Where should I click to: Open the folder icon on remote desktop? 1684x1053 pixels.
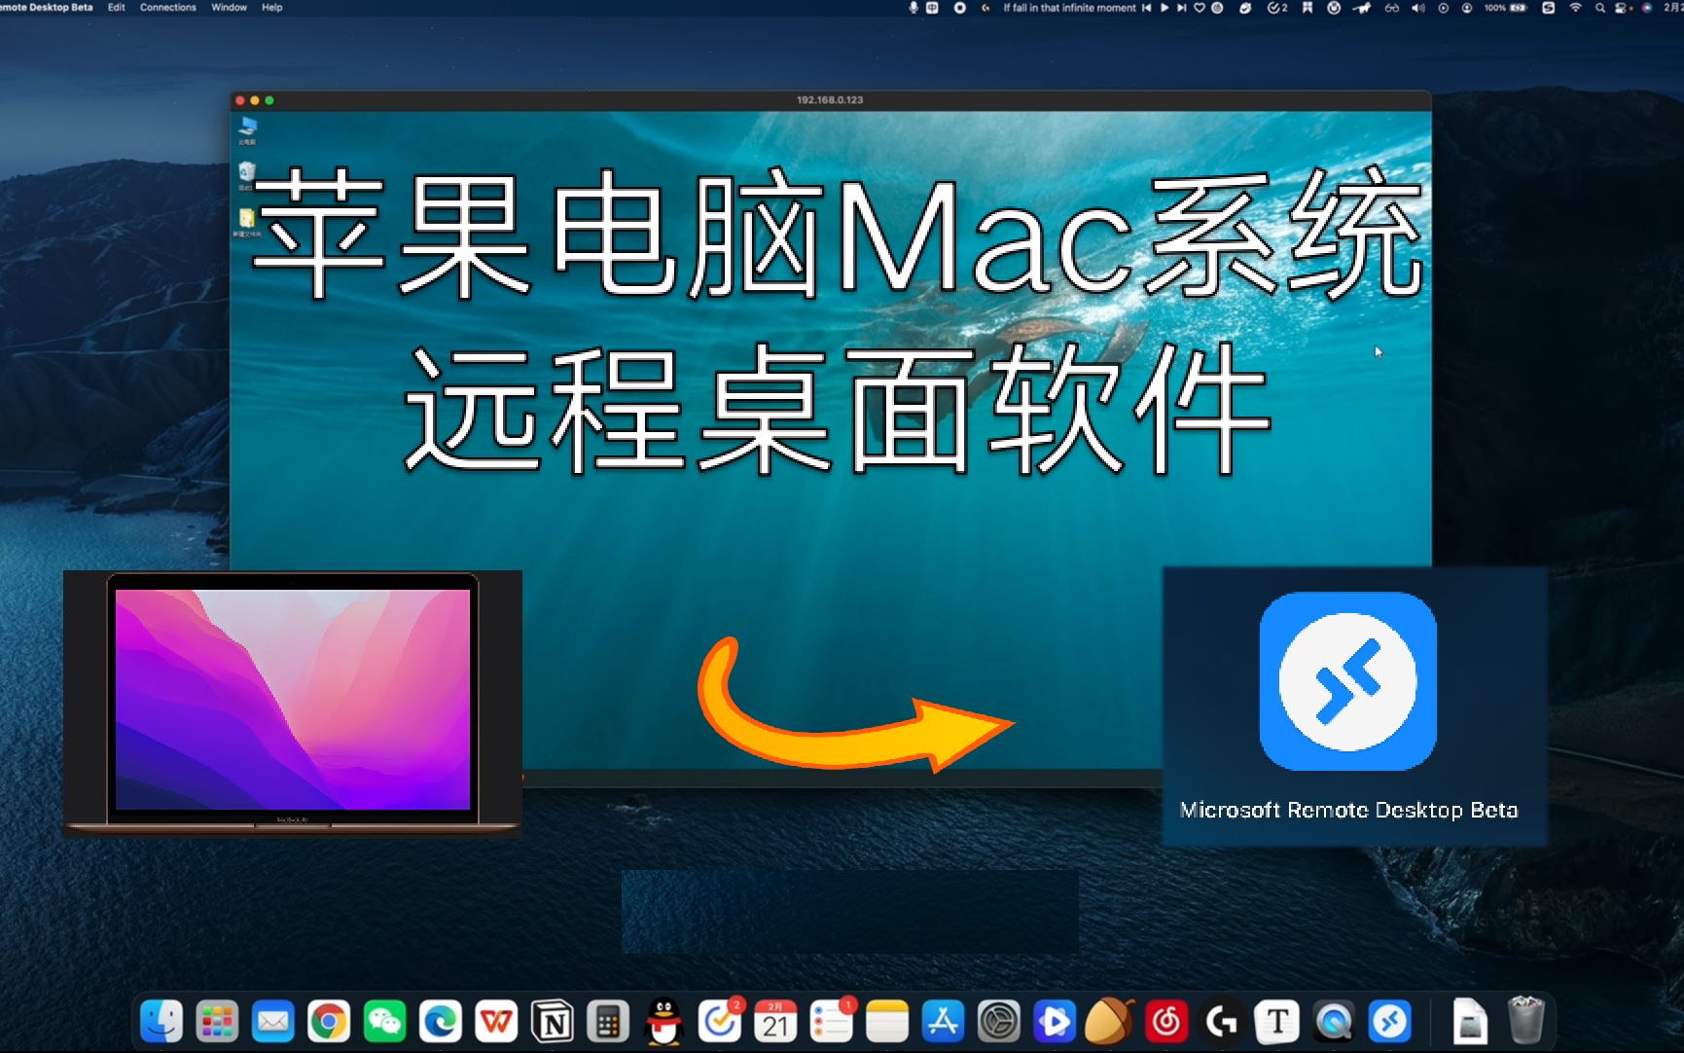[247, 223]
